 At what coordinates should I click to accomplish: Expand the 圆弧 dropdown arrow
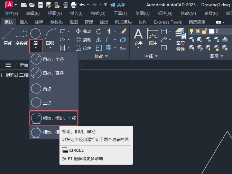50,48
